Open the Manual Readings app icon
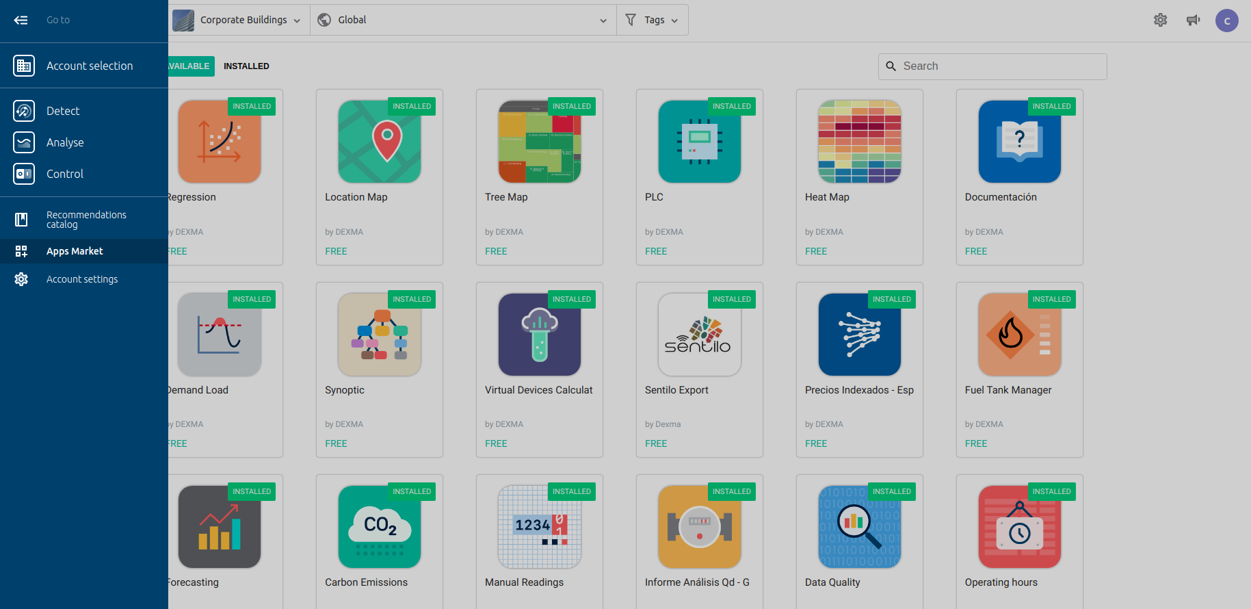 tap(540, 527)
